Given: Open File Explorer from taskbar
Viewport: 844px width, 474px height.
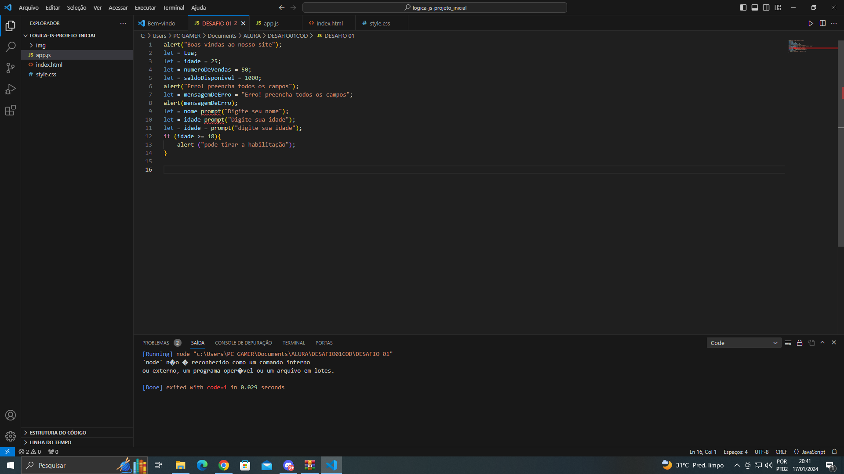Looking at the screenshot, I should click(x=181, y=465).
